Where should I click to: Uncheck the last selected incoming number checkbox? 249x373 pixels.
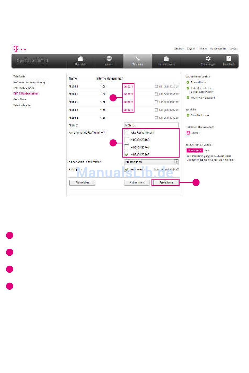pyautogui.click(x=127, y=154)
